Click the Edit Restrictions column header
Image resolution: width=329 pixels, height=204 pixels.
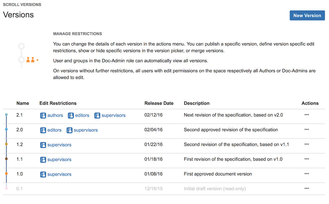[58, 103]
